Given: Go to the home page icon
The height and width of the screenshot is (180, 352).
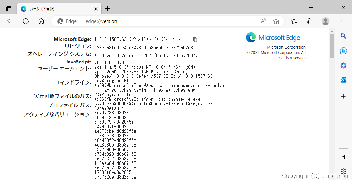Looking at the screenshot, I should pos(41,21).
